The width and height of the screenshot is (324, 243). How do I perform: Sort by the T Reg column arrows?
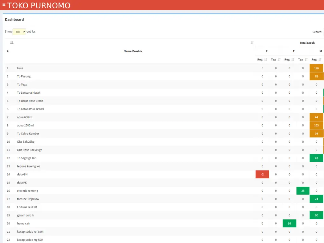(x=293, y=59)
